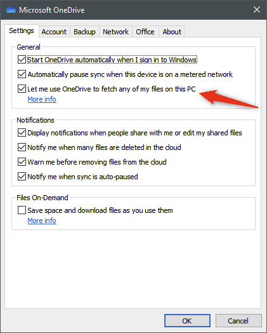The height and width of the screenshot is (333, 267).
Task: Open More info link under Files On-Demand
Action: pyautogui.click(x=42, y=221)
